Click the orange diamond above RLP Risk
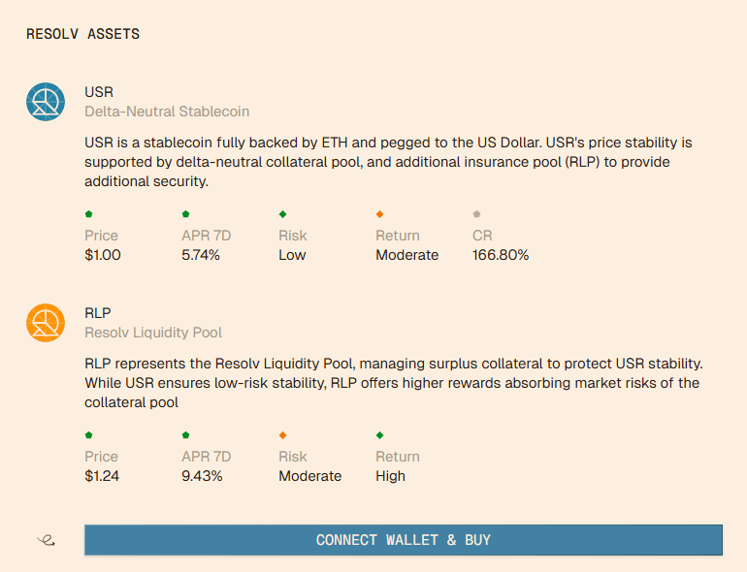The width and height of the screenshot is (747, 572). click(x=282, y=435)
